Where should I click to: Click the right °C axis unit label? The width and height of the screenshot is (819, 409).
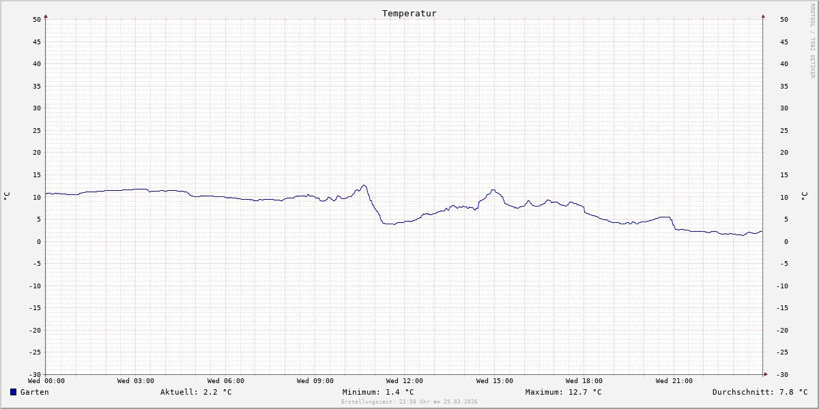coord(804,196)
